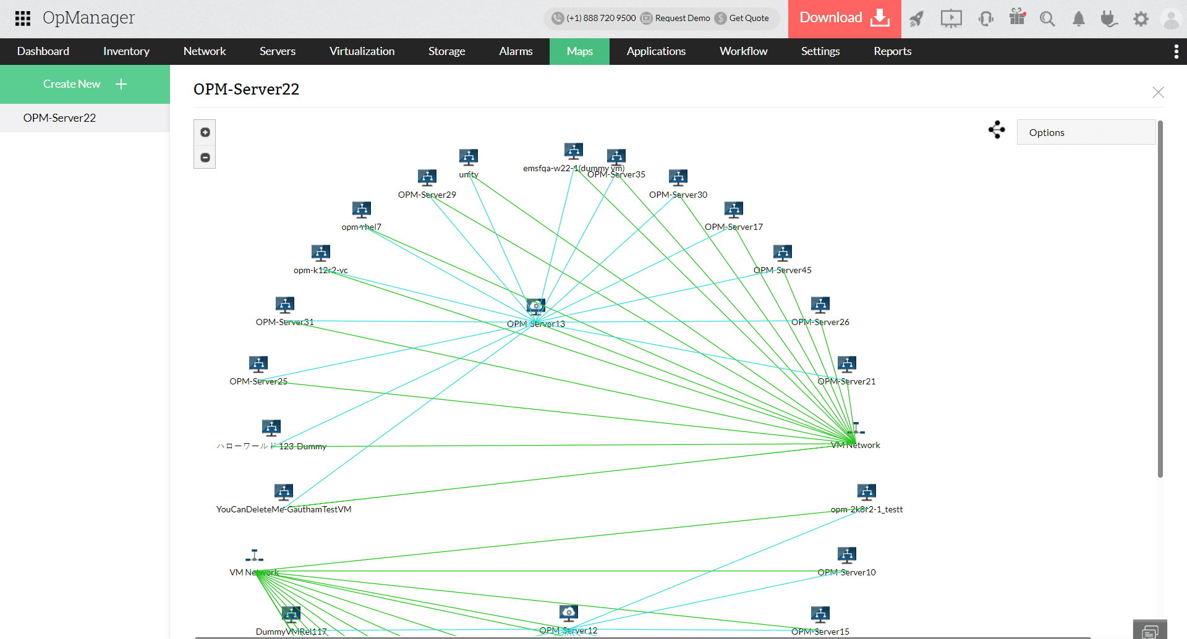The width and height of the screenshot is (1187, 639).
Task: Select the OPM-Server35 node icon
Action: pos(616,157)
